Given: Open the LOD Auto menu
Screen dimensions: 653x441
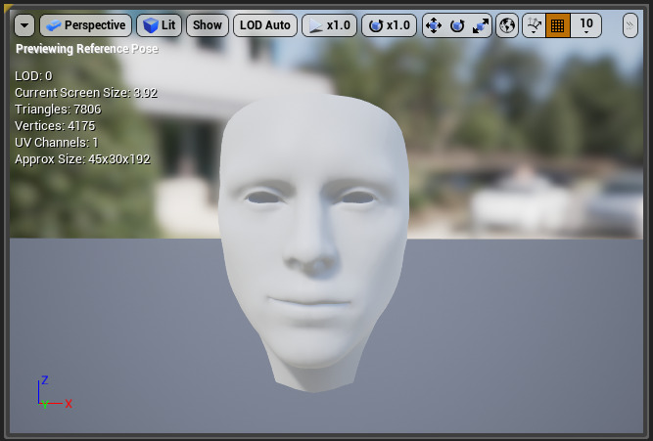Looking at the screenshot, I should pos(265,25).
